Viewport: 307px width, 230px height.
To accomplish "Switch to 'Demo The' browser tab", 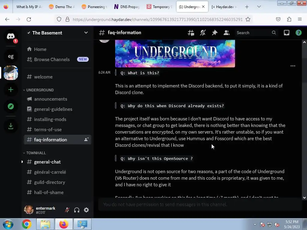I will coord(62,7).
